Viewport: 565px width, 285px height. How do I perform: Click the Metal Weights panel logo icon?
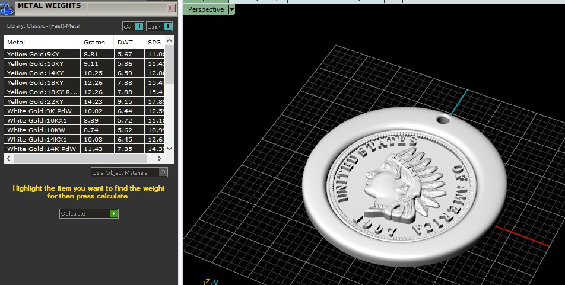[7, 8]
